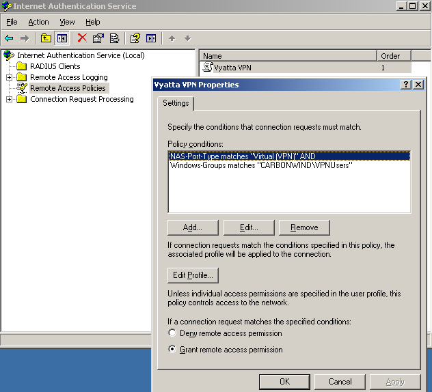Open the View menu
The height and width of the screenshot is (392, 432).
67,22
